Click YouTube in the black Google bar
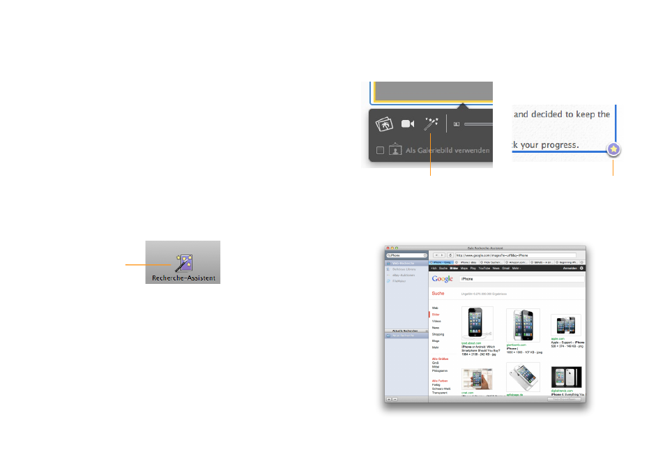The height and width of the screenshot is (466, 665). (x=484, y=269)
